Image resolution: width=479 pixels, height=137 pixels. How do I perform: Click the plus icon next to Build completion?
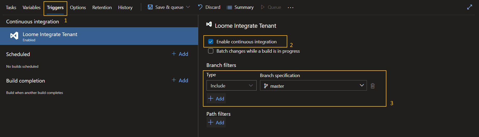tap(174, 80)
